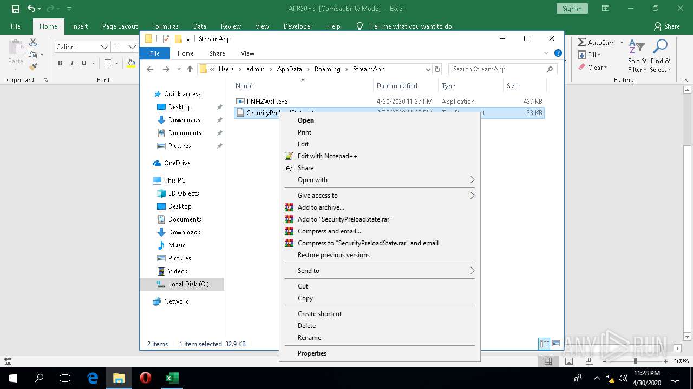Open the address bar history dropdown

(x=428, y=69)
